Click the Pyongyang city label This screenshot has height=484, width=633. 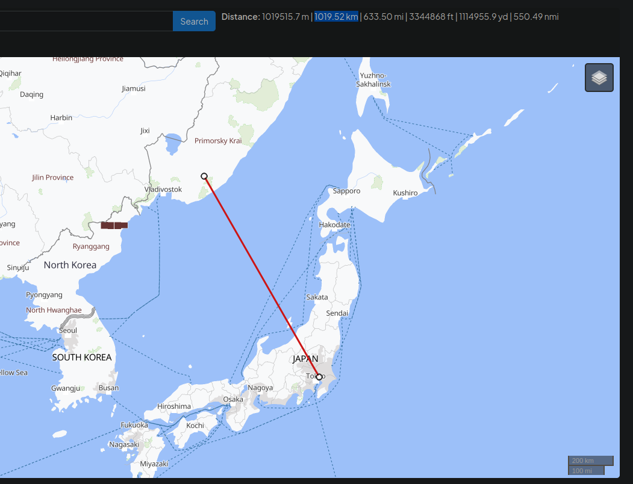click(x=44, y=295)
